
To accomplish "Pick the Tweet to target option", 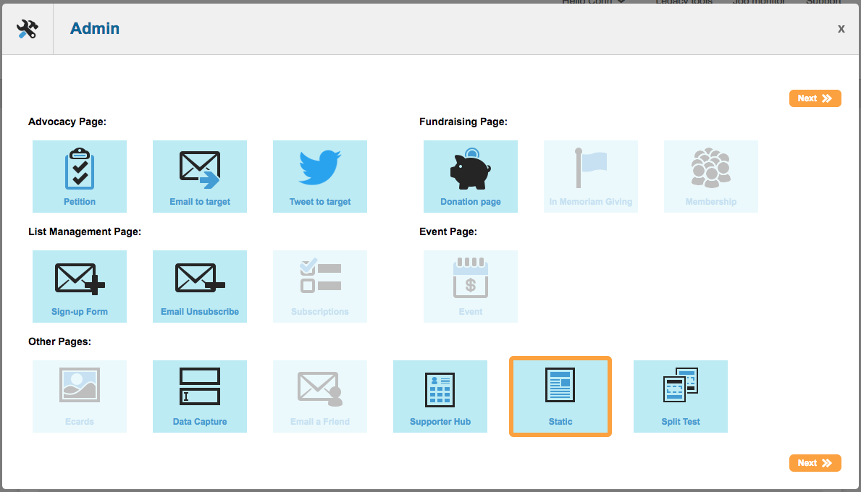I will pos(320,177).
